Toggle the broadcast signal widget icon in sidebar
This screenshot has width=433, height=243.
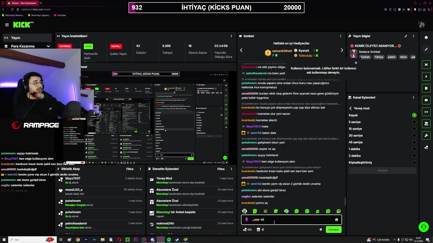click(x=426, y=112)
